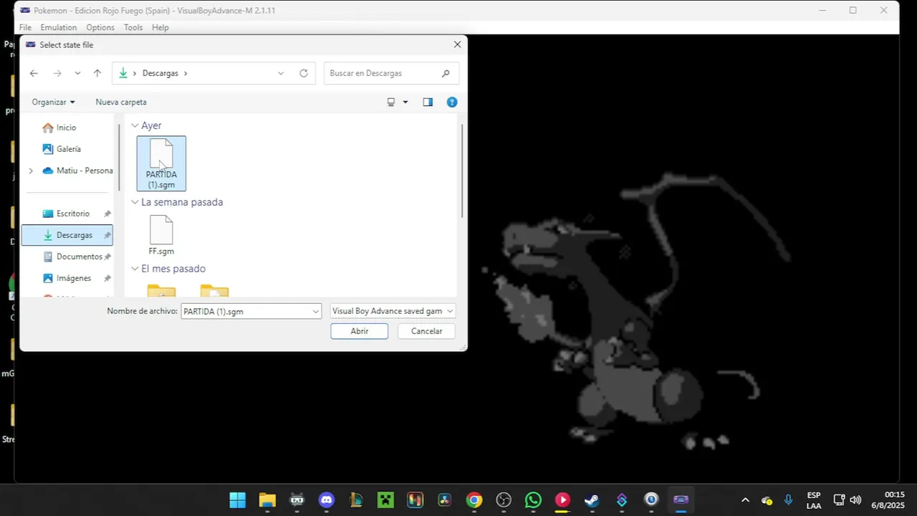Screen dimensions: 917x516
Task: Open the Emulation menu
Action: (x=59, y=27)
